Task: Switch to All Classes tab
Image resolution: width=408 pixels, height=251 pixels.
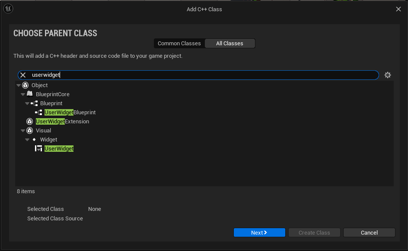Action: [x=230, y=44]
